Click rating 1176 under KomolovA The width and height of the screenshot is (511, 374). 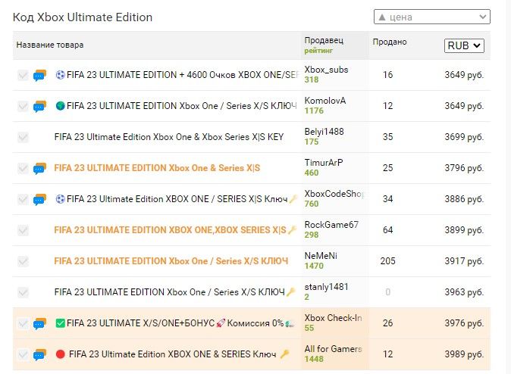[314, 111]
